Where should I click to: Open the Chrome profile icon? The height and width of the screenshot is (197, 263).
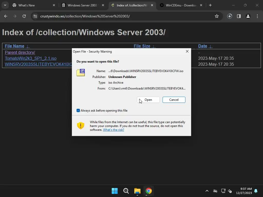[x=248, y=16]
